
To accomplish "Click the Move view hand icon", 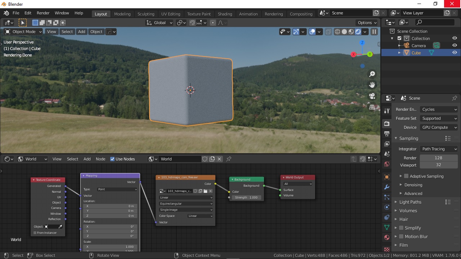I will [372, 85].
